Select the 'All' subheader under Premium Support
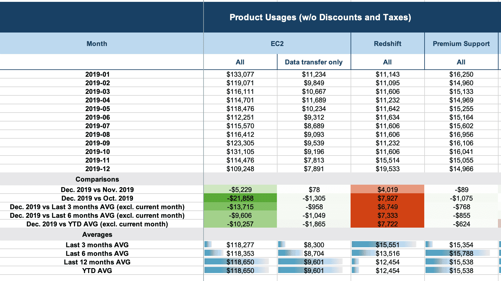The height and width of the screenshot is (281, 501). tap(461, 62)
